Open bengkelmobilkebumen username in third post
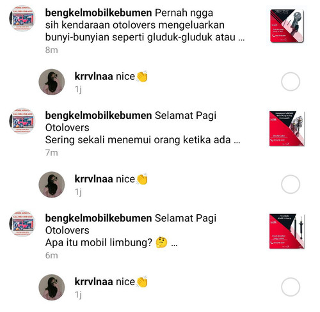This screenshot has height=312, width=320. (99, 218)
